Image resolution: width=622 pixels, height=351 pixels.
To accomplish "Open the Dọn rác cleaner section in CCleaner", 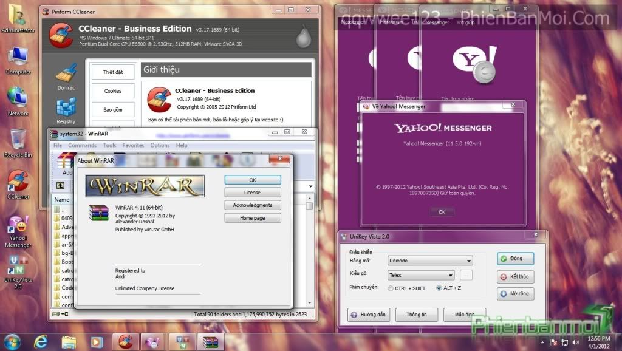I will click(66, 77).
